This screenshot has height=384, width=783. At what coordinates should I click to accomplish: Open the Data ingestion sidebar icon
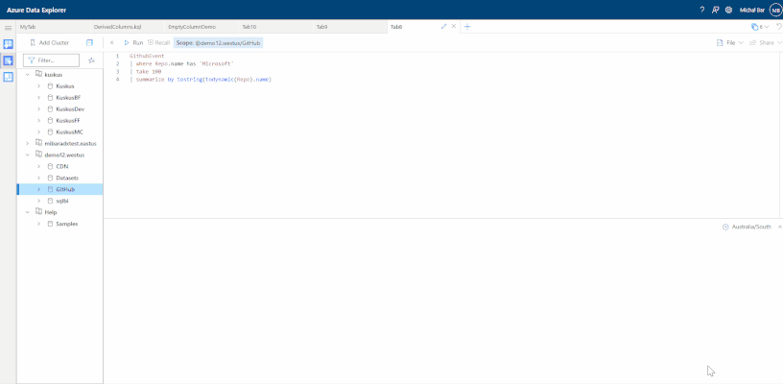click(8, 44)
